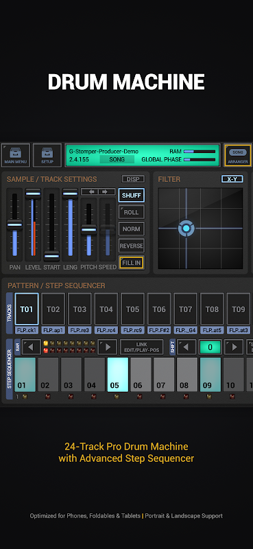
Task: Select NORM playback mode
Action: tap(131, 229)
